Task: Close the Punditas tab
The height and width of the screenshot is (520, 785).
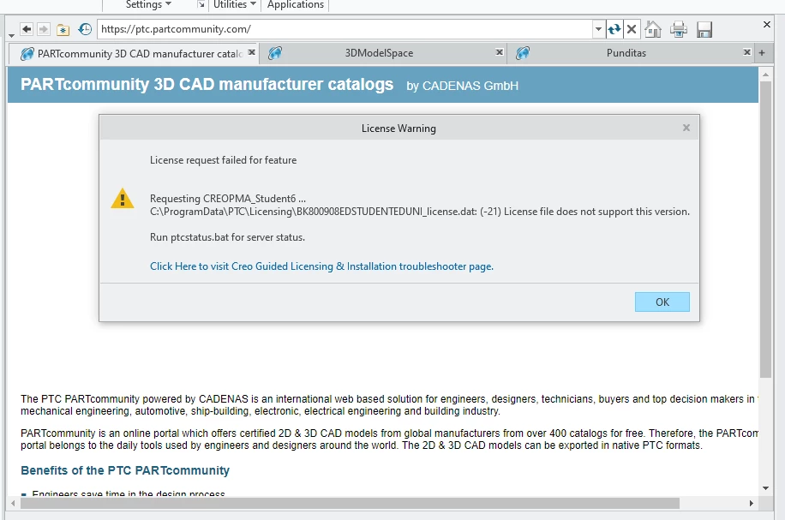Action: click(747, 52)
